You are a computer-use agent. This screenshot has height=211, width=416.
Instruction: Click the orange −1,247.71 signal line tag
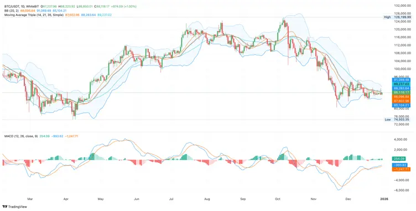(x=401, y=169)
